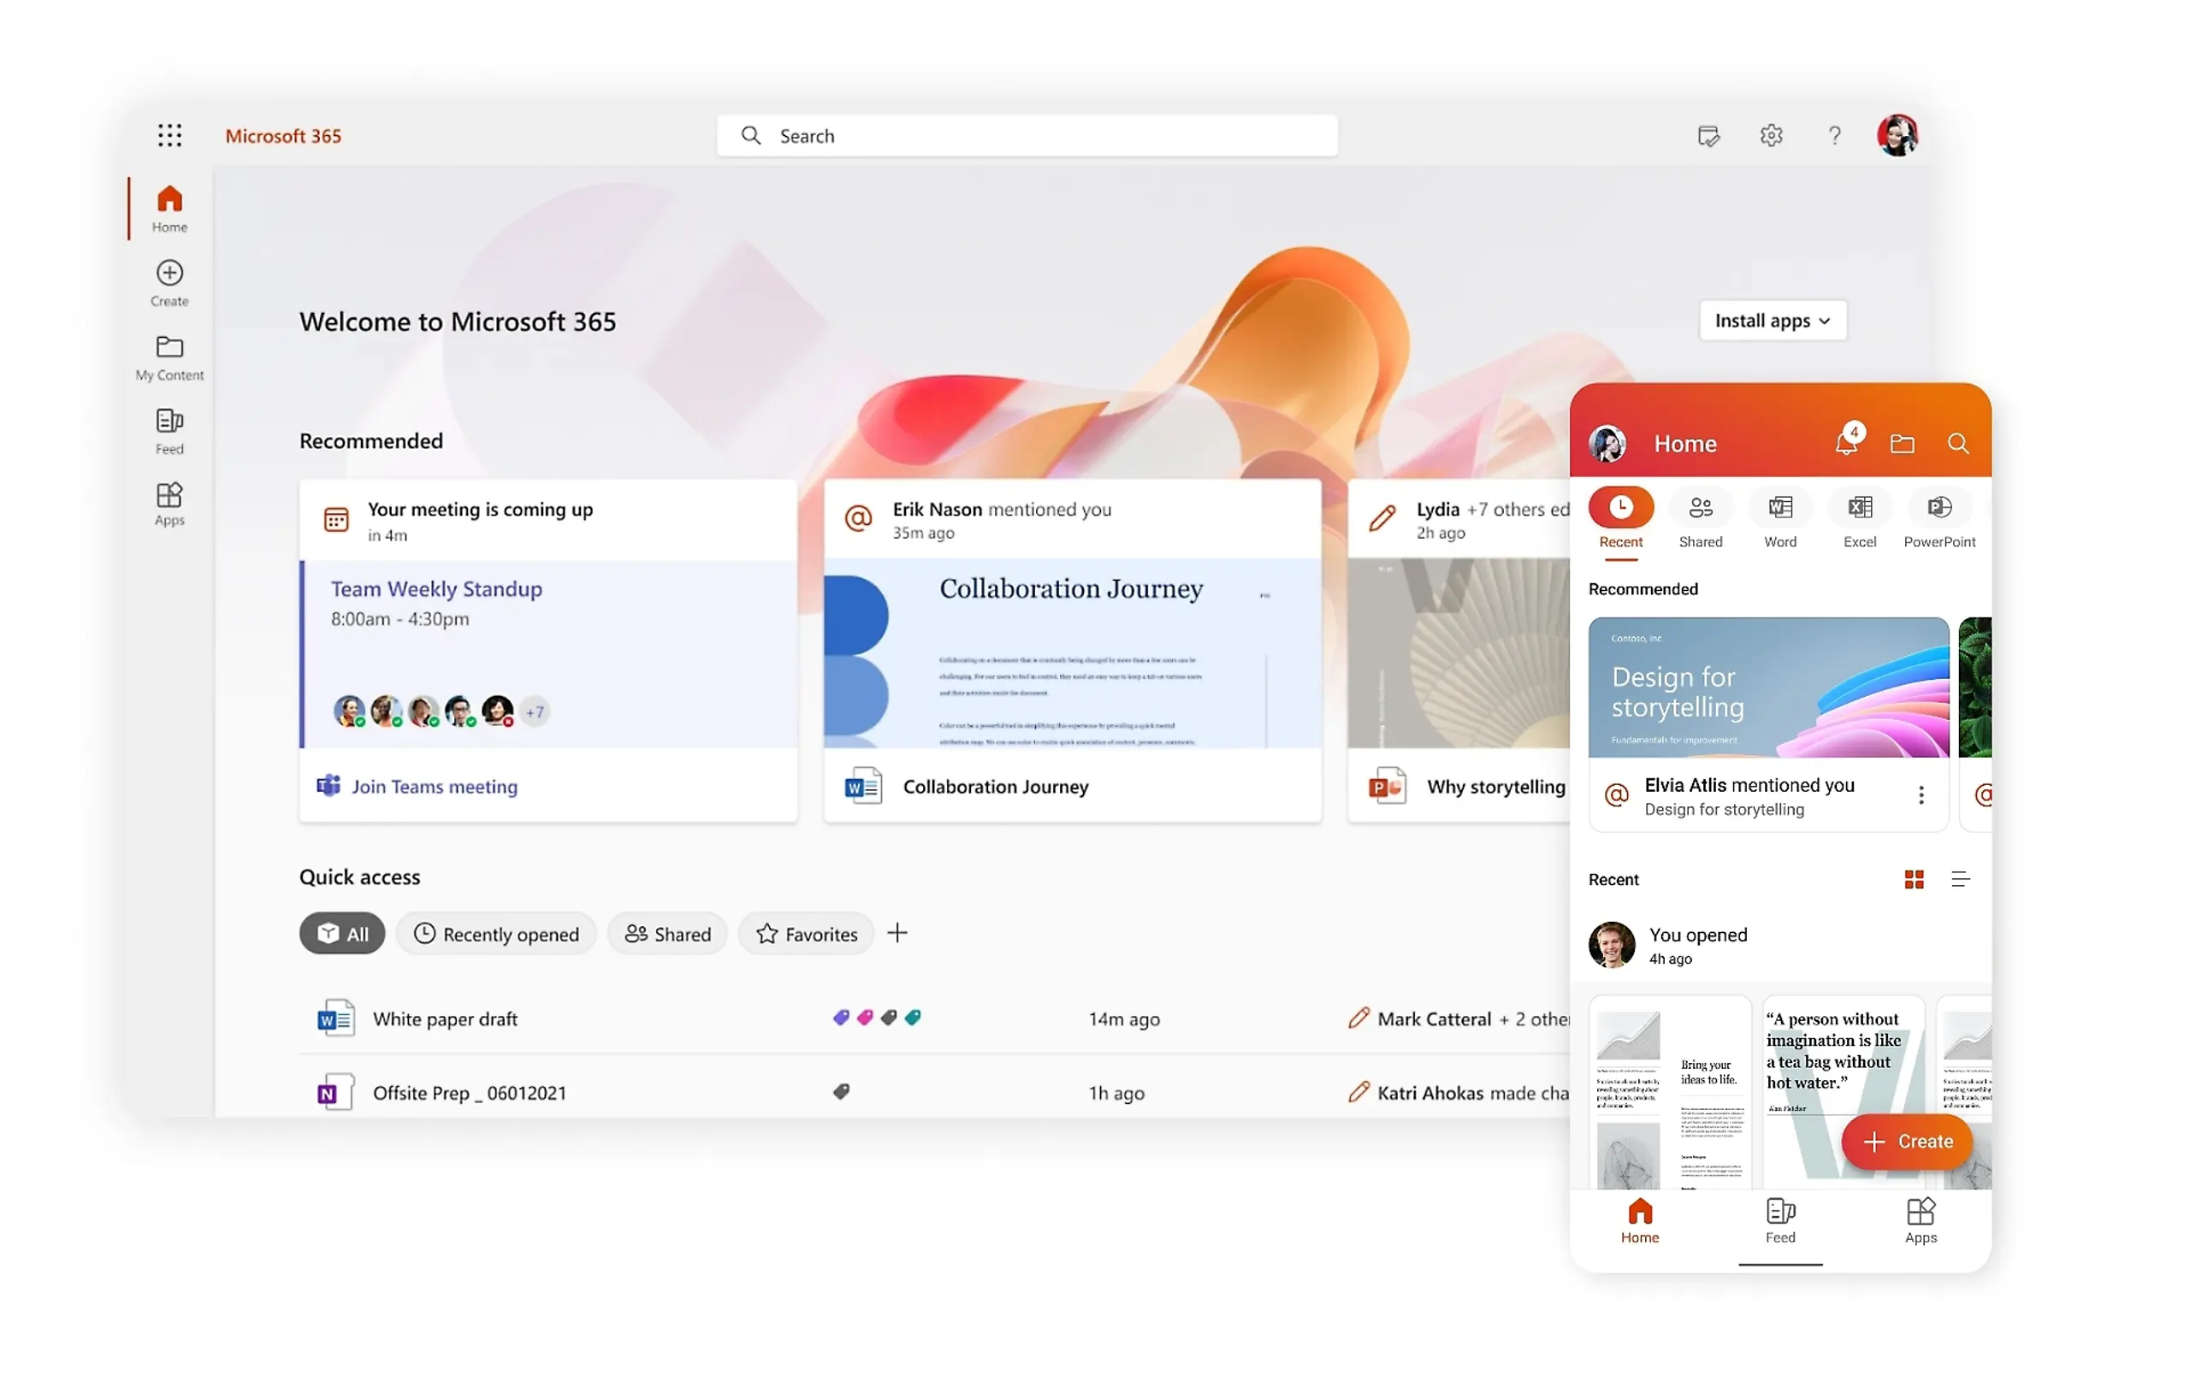Click Erik Nason mentioned you notification header
Viewport: 2190px width, 1393px height.
pos(1072,519)
